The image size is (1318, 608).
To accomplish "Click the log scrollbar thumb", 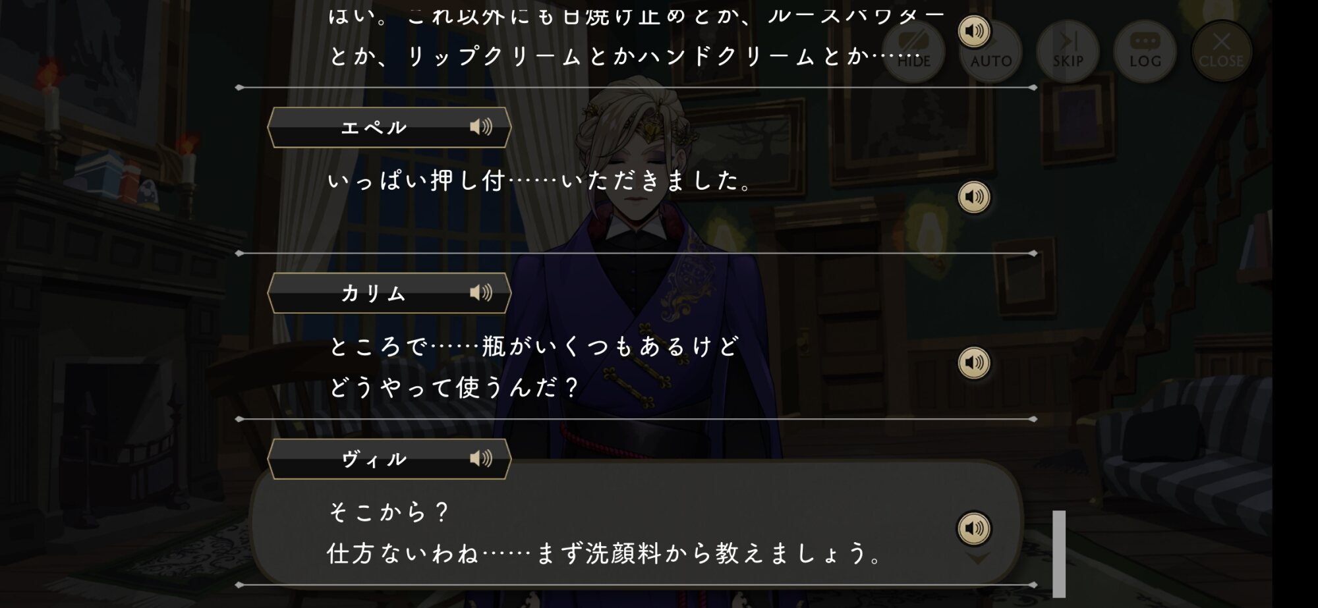I will coord(1059,553).
